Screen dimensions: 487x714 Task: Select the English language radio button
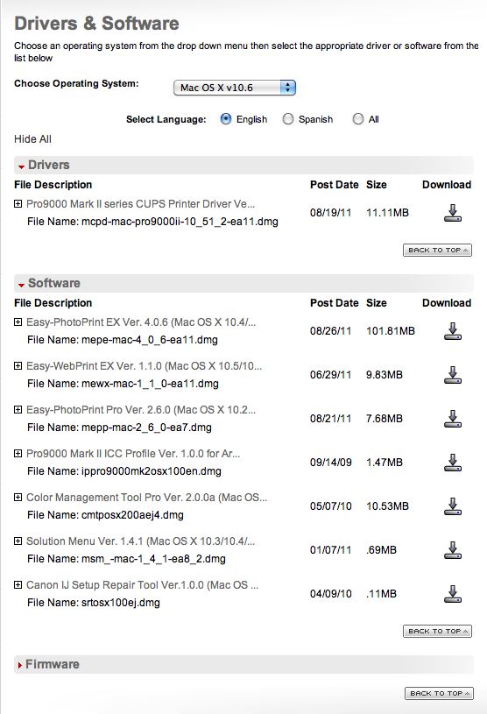point(226,119)
